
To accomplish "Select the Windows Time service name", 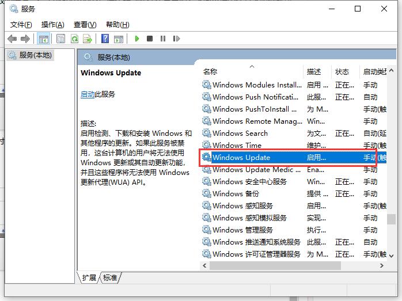I will tap(237, 145).
